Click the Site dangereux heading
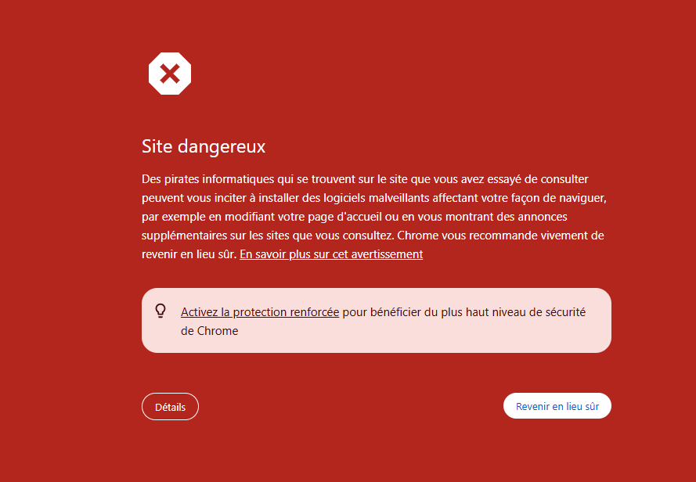The height and width of the screenshot is (482, 696). click(204, 146)
